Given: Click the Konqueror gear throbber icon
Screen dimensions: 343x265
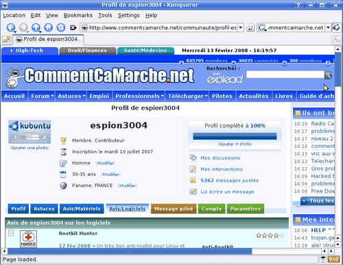Looking at the screenshot, I should (336, 27).
